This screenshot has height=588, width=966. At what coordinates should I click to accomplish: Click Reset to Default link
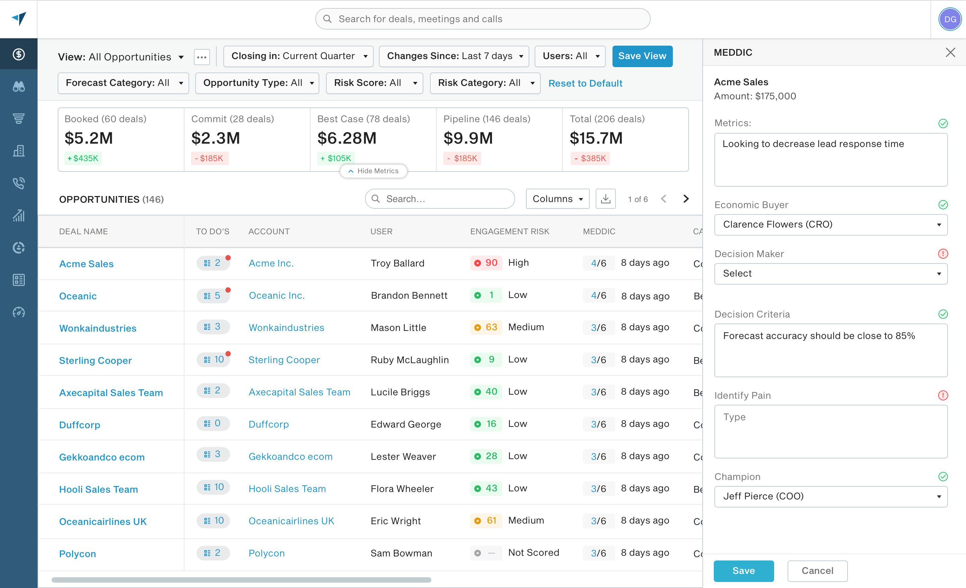[585, 83]
